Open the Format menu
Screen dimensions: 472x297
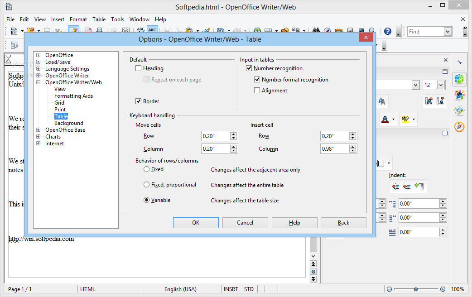78,19
